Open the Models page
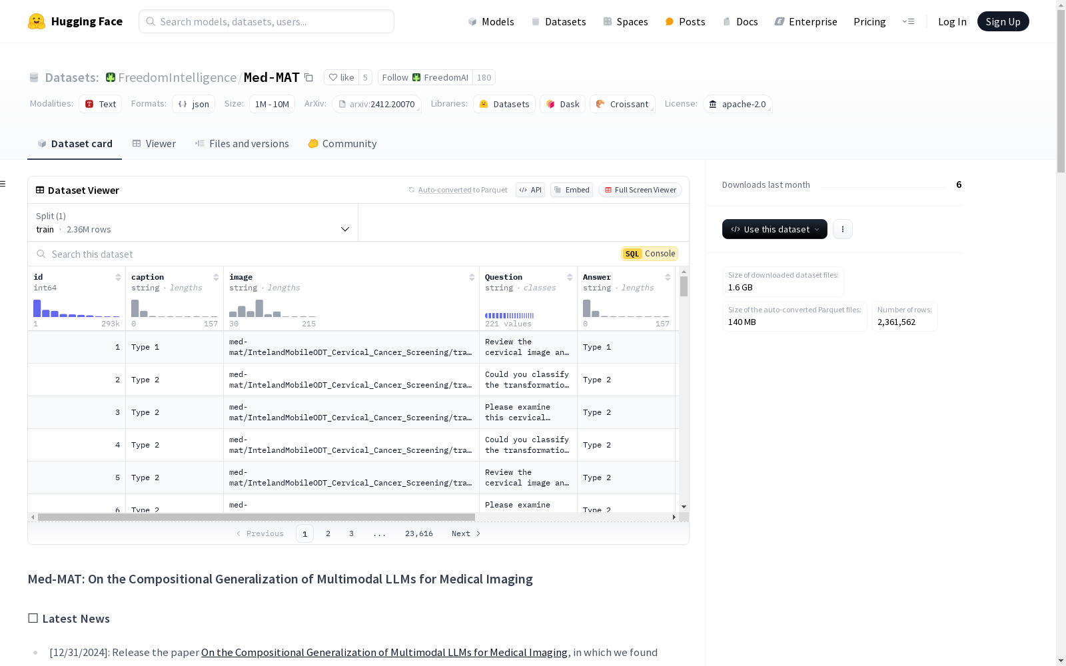The image size is (1066, 666). point(491,21)
